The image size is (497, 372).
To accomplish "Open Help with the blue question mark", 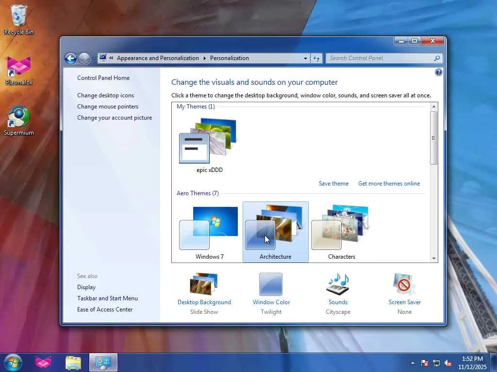I will point(438,73).
